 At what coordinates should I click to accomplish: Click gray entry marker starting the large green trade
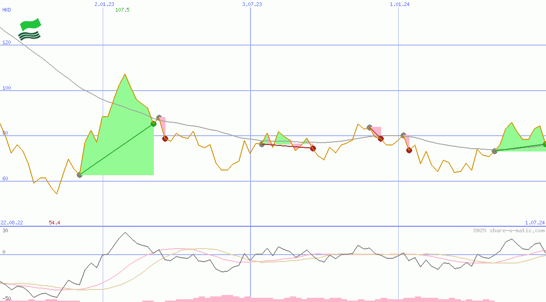tap(79, 175)
